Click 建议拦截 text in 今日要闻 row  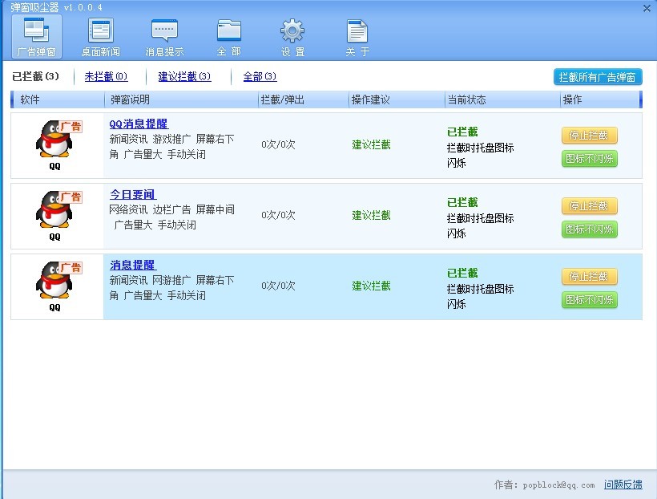point(371,215)
